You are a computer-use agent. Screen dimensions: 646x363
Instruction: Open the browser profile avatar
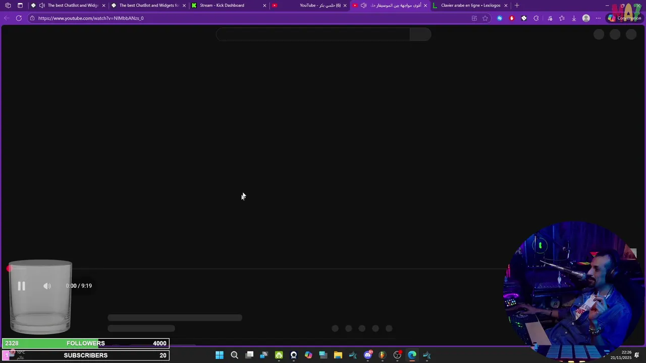point(586,18)
